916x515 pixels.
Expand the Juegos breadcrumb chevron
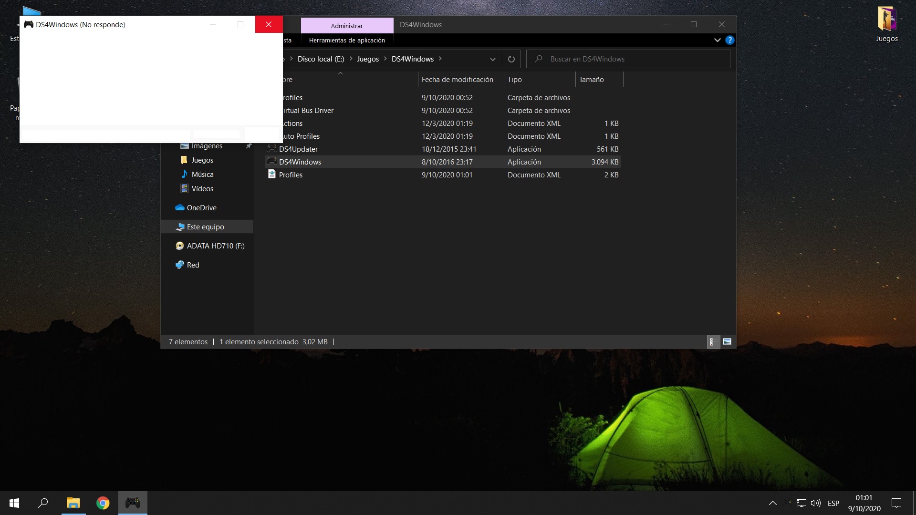point(385,59)
